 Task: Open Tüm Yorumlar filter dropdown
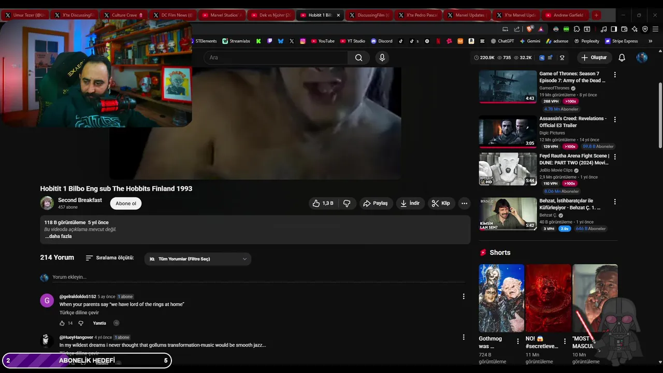tap(198, 259)
